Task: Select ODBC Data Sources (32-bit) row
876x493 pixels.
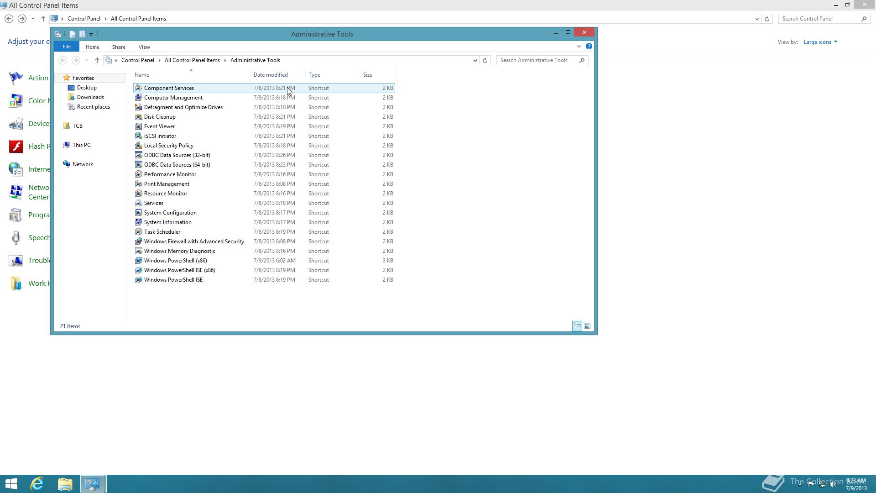Action: tap(264, 155)
